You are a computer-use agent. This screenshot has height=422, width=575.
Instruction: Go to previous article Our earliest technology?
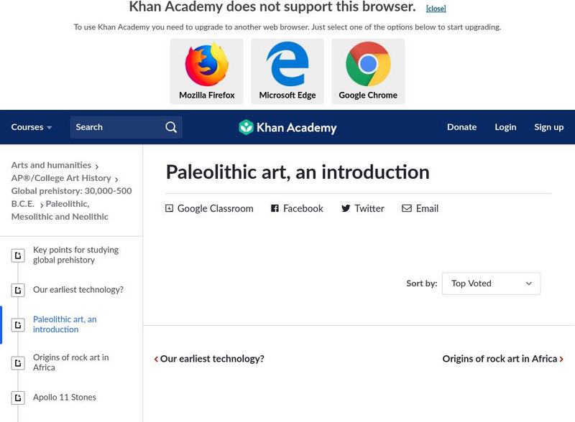click(x=209, y=359)
